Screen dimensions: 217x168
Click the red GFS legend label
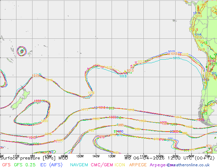tap(6, 165)
